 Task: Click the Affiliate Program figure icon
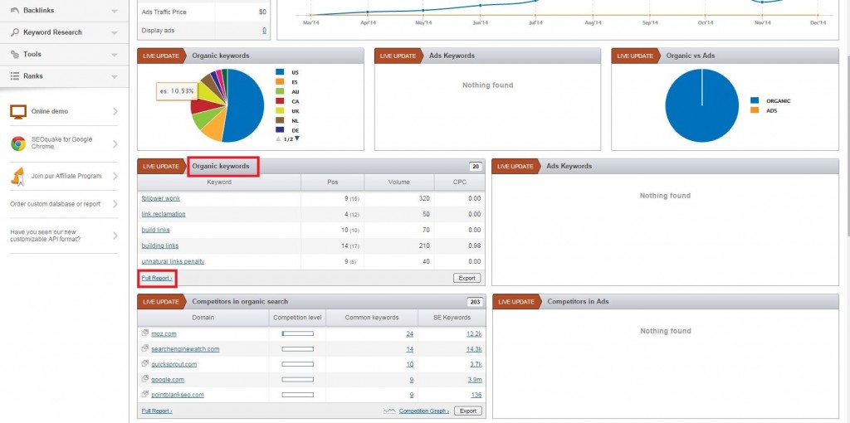pos(18,176)
